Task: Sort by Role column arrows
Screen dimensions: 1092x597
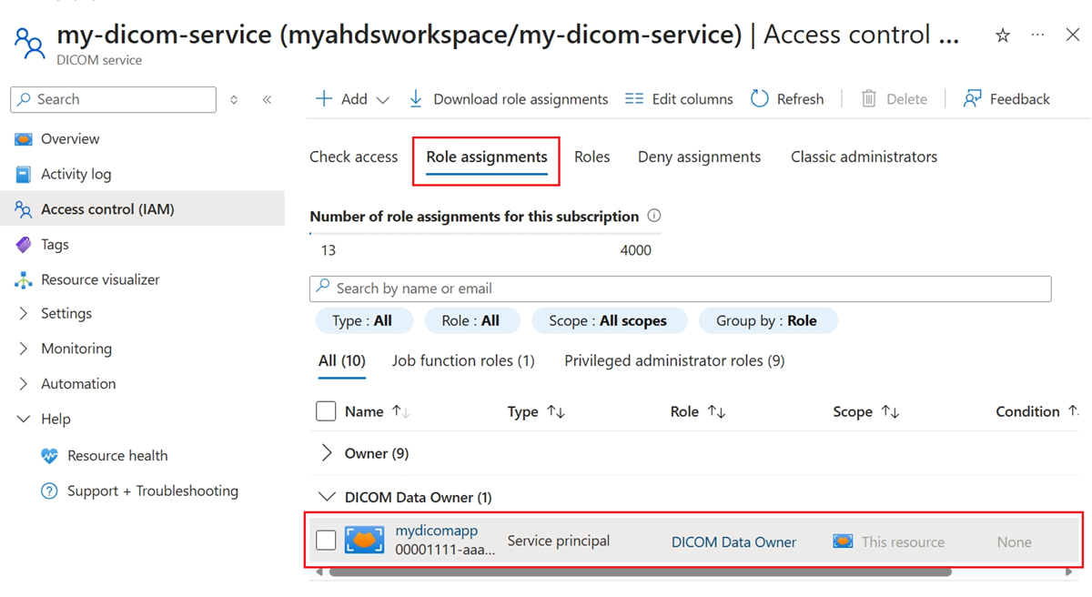Action: click(716, 412)
